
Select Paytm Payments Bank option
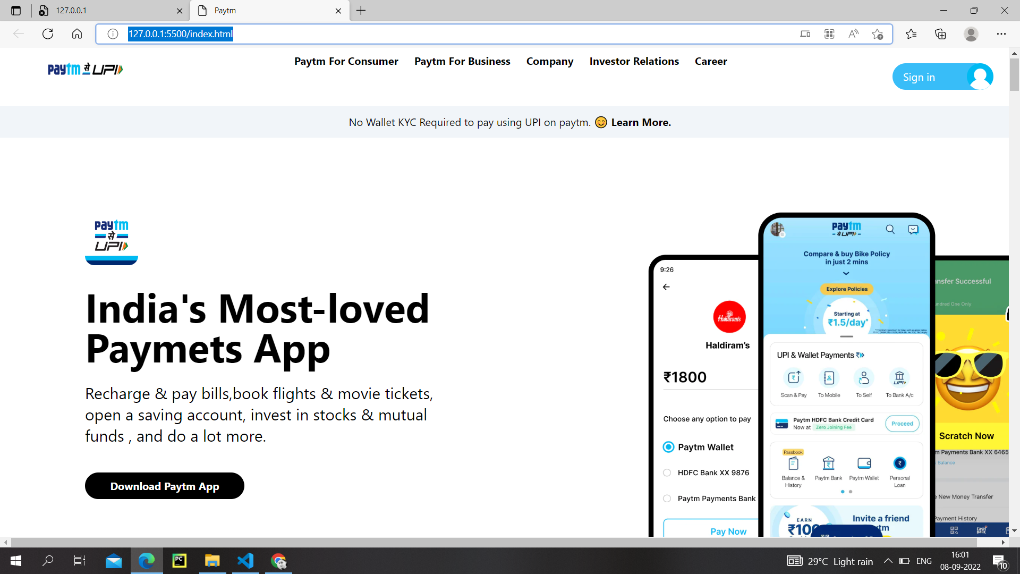pos(667,499)
